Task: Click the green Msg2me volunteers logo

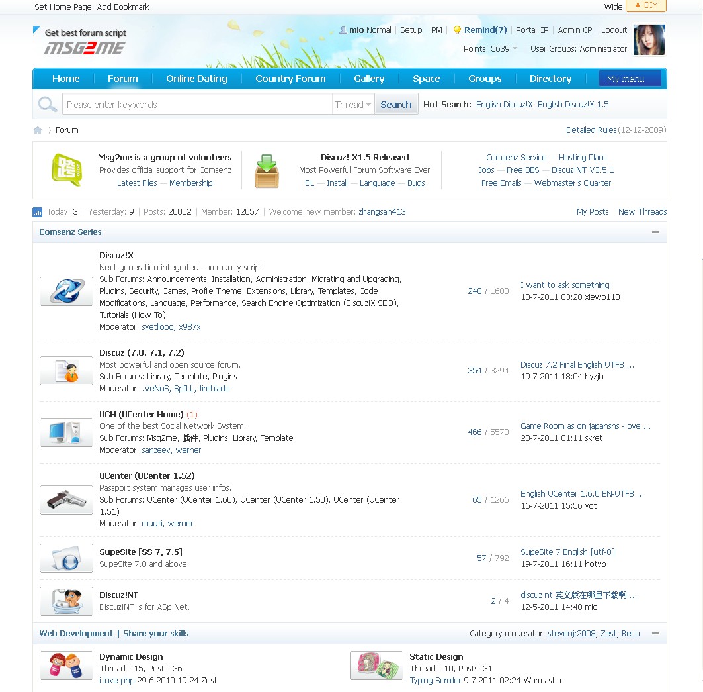Action: click(x=67, y=170)
